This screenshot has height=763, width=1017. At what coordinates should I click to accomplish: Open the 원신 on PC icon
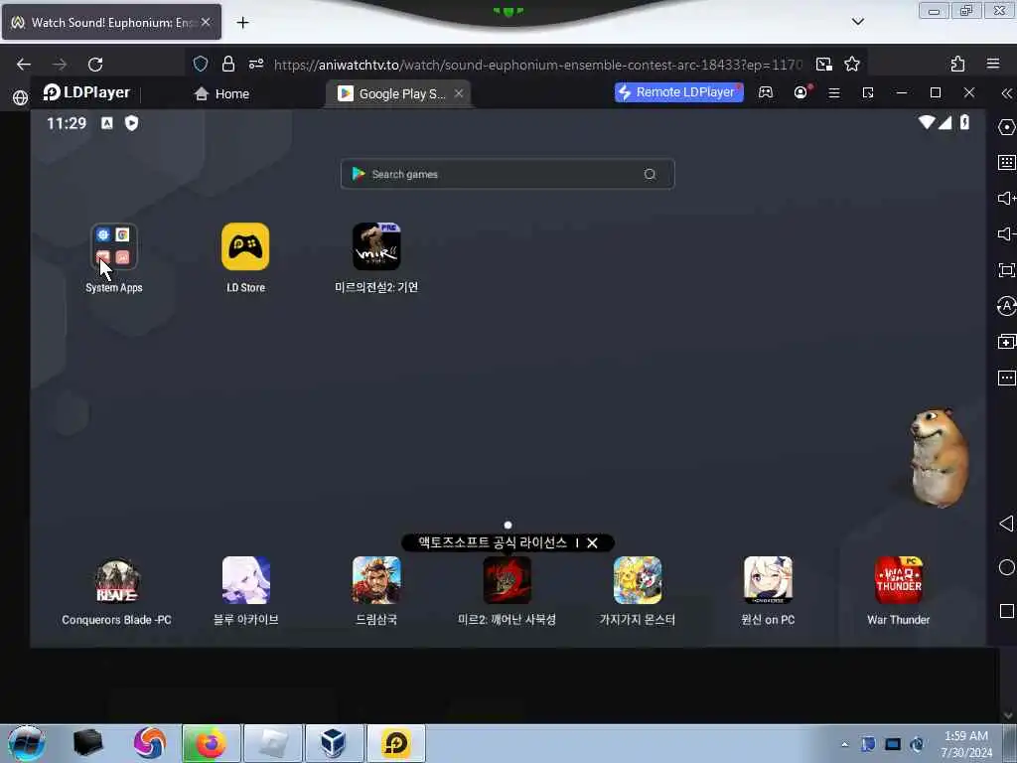(x=768, y=580)
